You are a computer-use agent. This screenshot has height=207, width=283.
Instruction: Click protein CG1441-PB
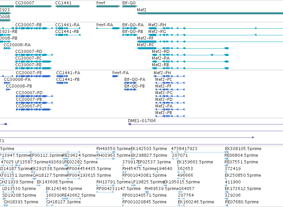(x=62, y=83)
